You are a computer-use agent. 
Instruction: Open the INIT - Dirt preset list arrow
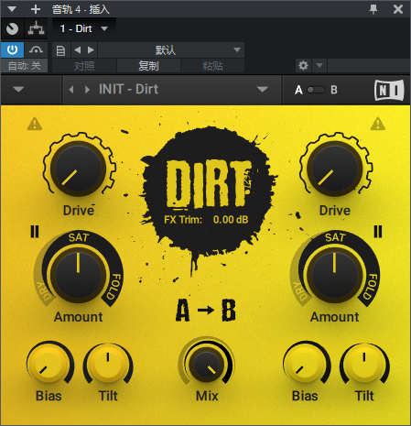262,90
